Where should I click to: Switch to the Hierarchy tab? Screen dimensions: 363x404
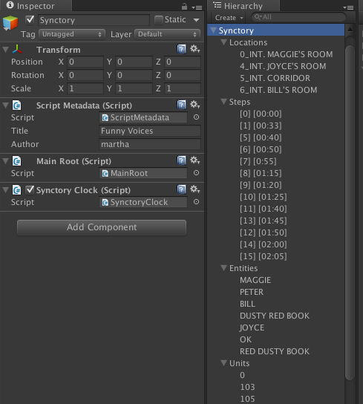pyautogui.click(x=243, y=6)
